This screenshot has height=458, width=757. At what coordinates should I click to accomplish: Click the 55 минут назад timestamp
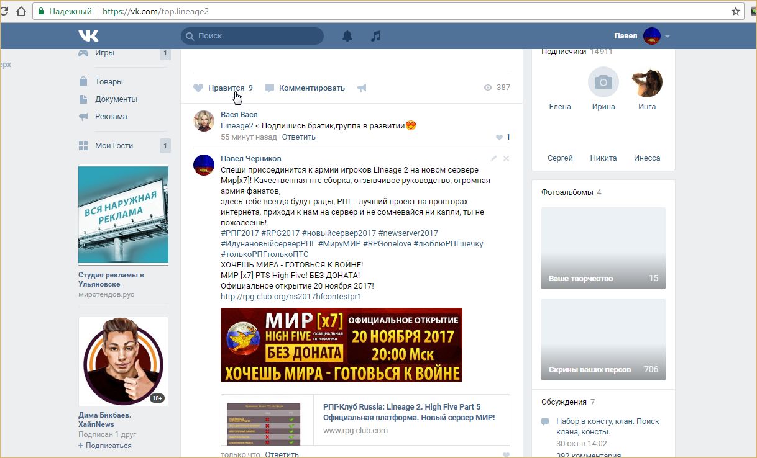click(249, 137)
